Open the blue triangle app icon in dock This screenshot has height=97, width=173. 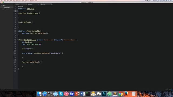coord(55,94)
